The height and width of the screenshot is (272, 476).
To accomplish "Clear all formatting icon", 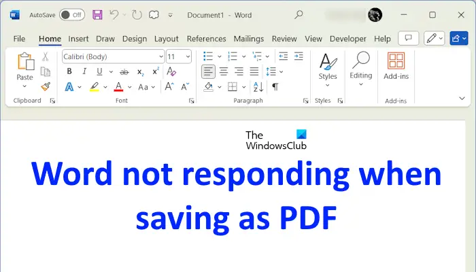I will (x=171, y=71).
